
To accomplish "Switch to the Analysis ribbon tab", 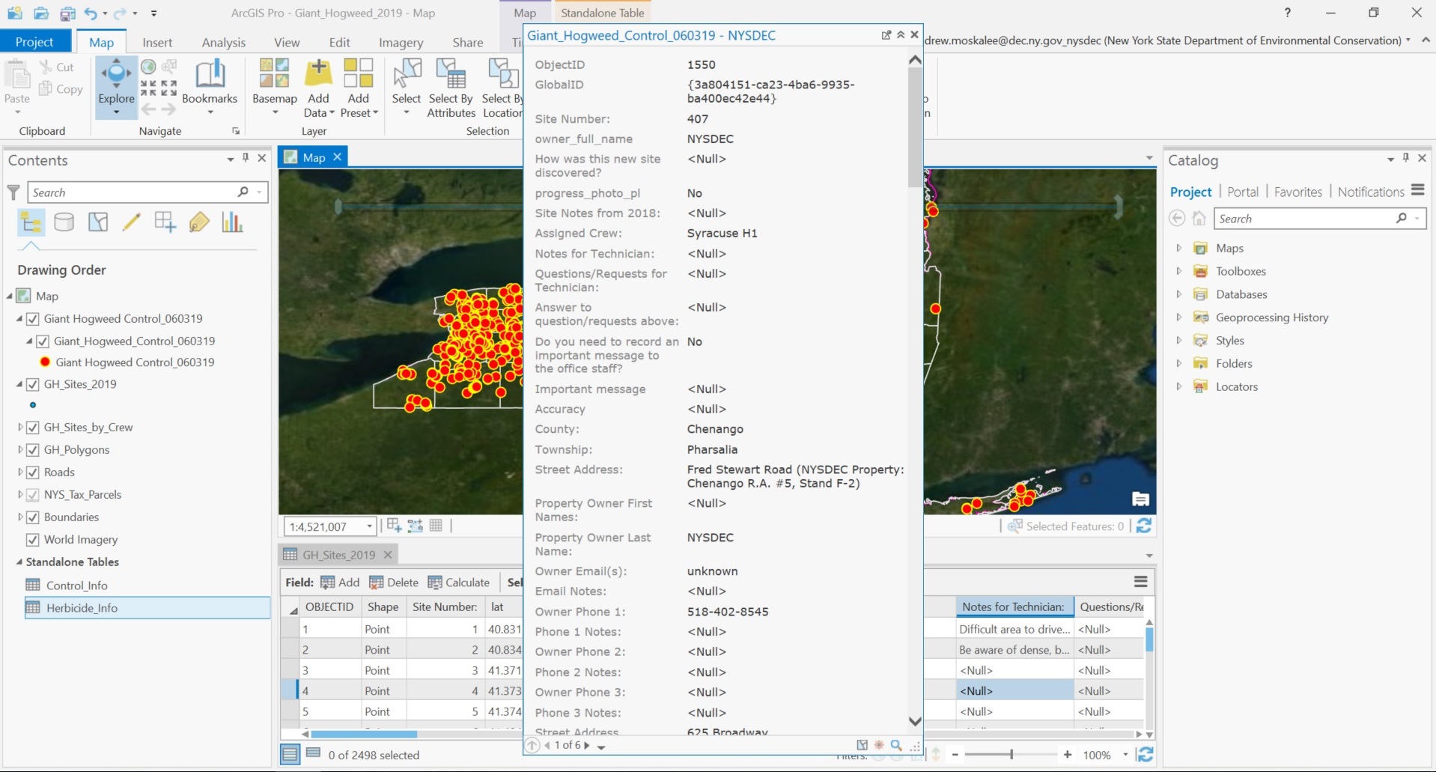I will point(223,42).
